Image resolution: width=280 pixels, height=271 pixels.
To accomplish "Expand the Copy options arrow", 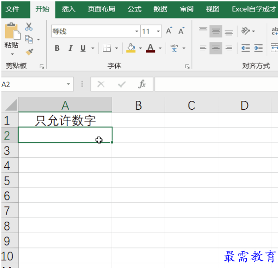I will click(38, 40).
